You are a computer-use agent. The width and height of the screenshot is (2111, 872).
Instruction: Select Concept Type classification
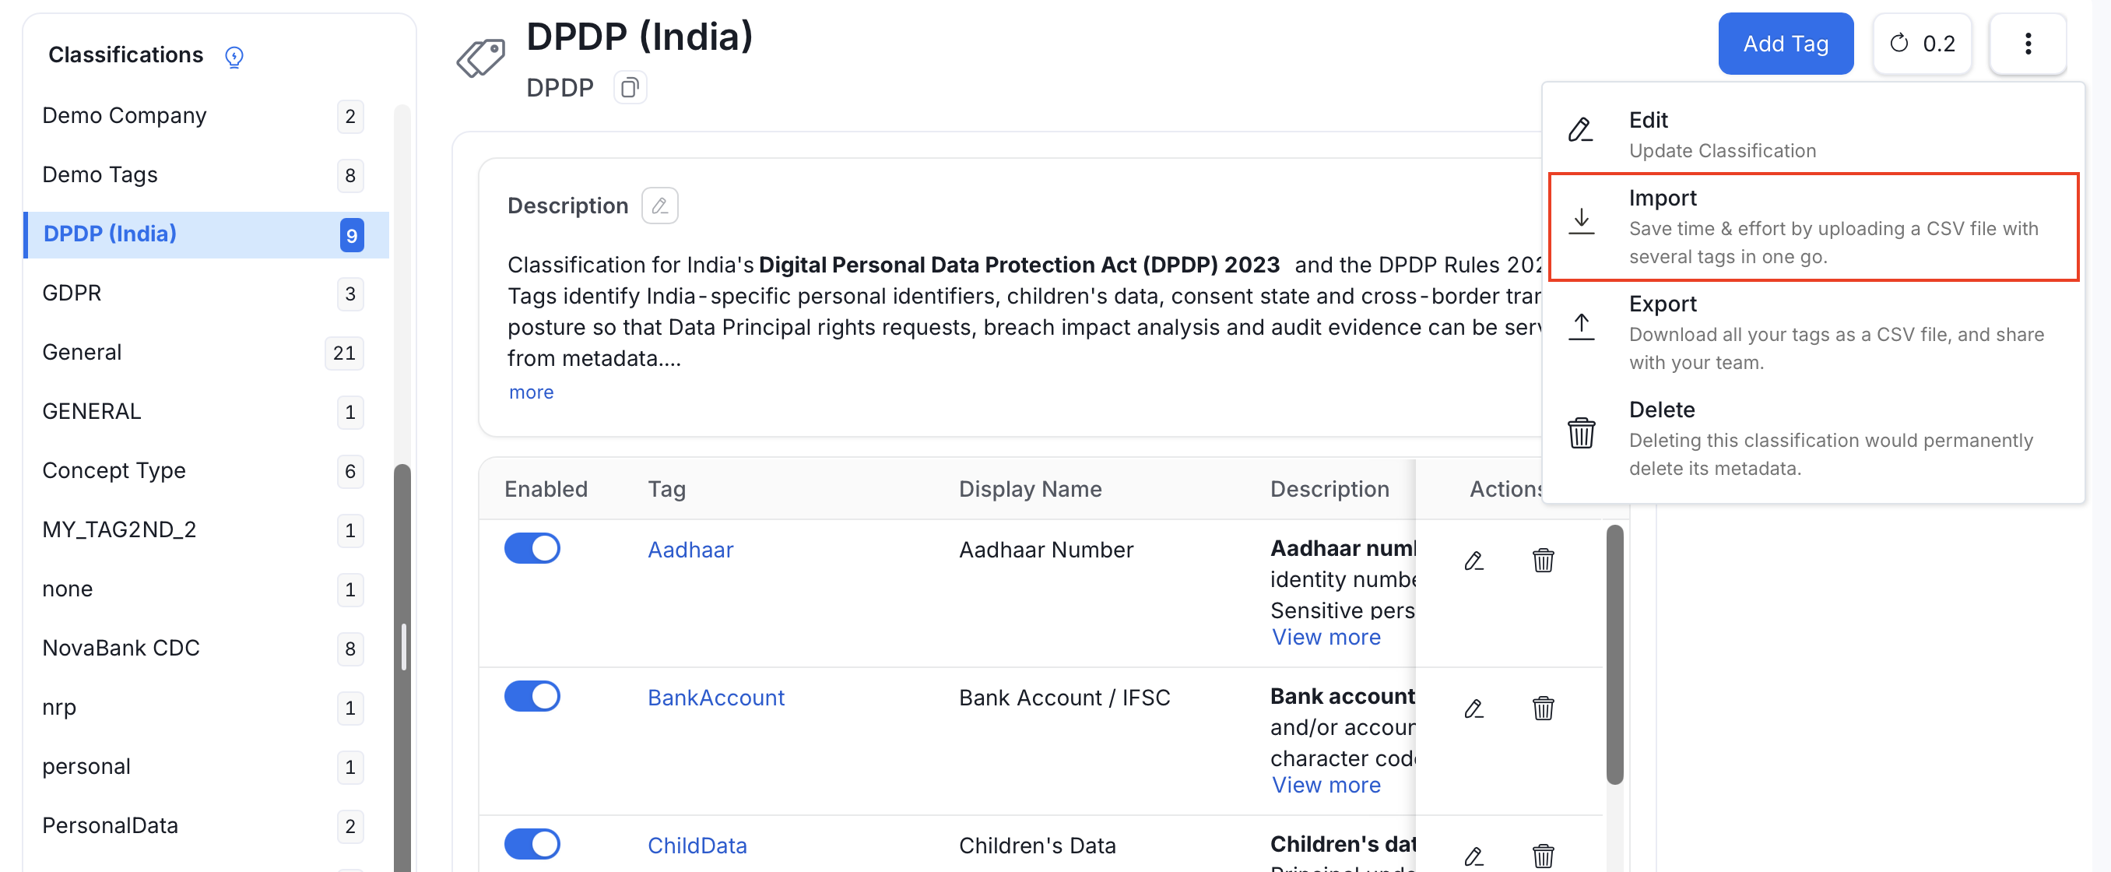(205, 470)
